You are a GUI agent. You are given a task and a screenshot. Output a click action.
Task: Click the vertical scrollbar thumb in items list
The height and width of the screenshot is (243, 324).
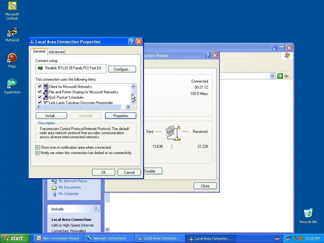coord(134,92)
